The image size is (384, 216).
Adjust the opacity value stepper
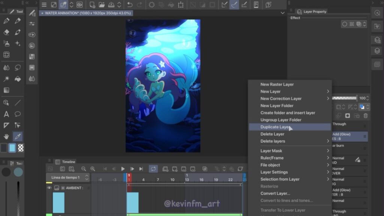367,98
